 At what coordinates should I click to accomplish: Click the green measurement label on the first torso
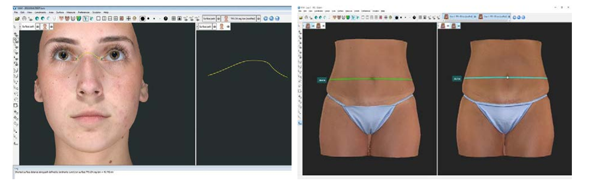pos(321,80)
